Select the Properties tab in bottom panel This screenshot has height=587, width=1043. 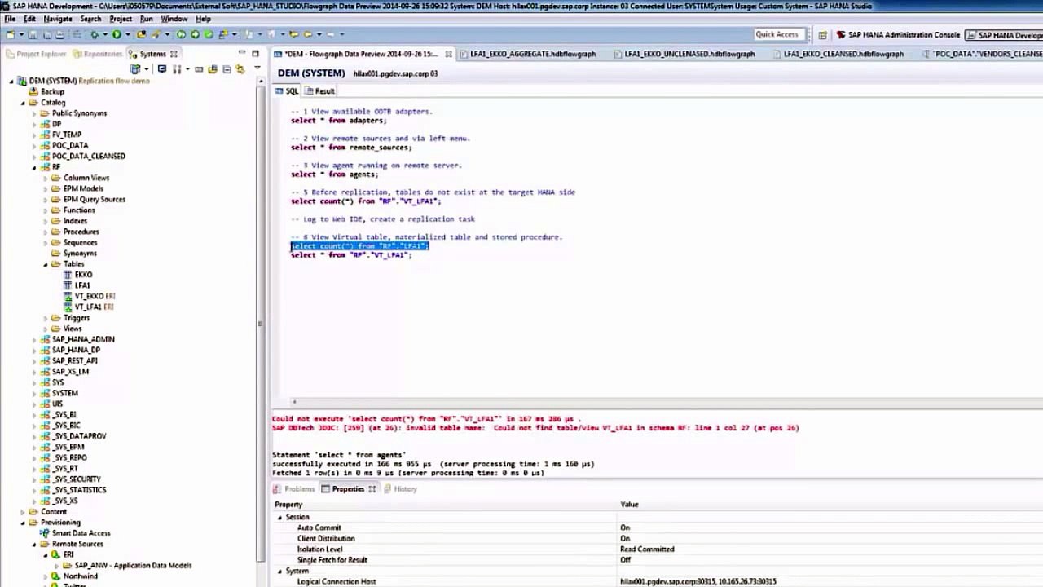click(348, 489)
